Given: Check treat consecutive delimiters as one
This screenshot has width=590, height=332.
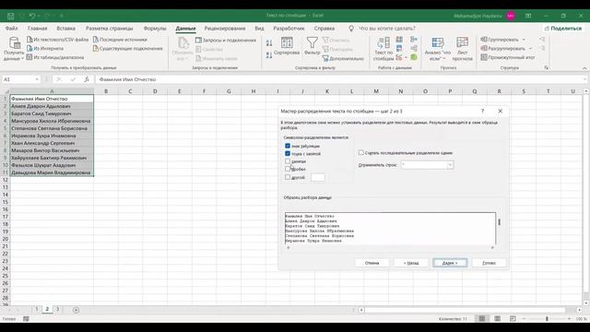Looking at the screenshot, I should click(x=360, y=152).
